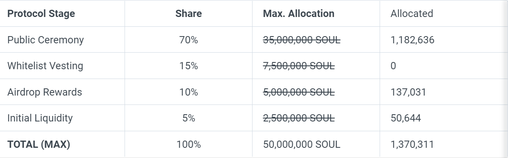Click the 15% share cell
This screenshot has width=508, height=158.
[189, 66]
